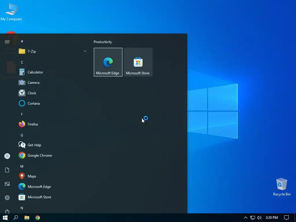Select the Productivity group header
The image size is (296, 222).
[103, 42]
